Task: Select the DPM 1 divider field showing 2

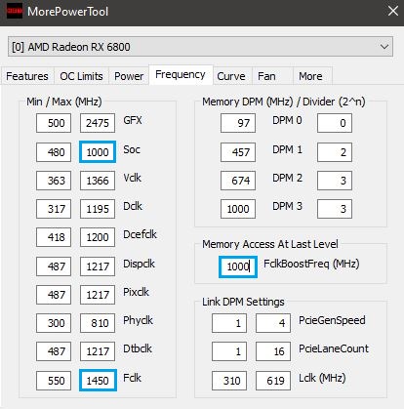Action: coord(335,152)
